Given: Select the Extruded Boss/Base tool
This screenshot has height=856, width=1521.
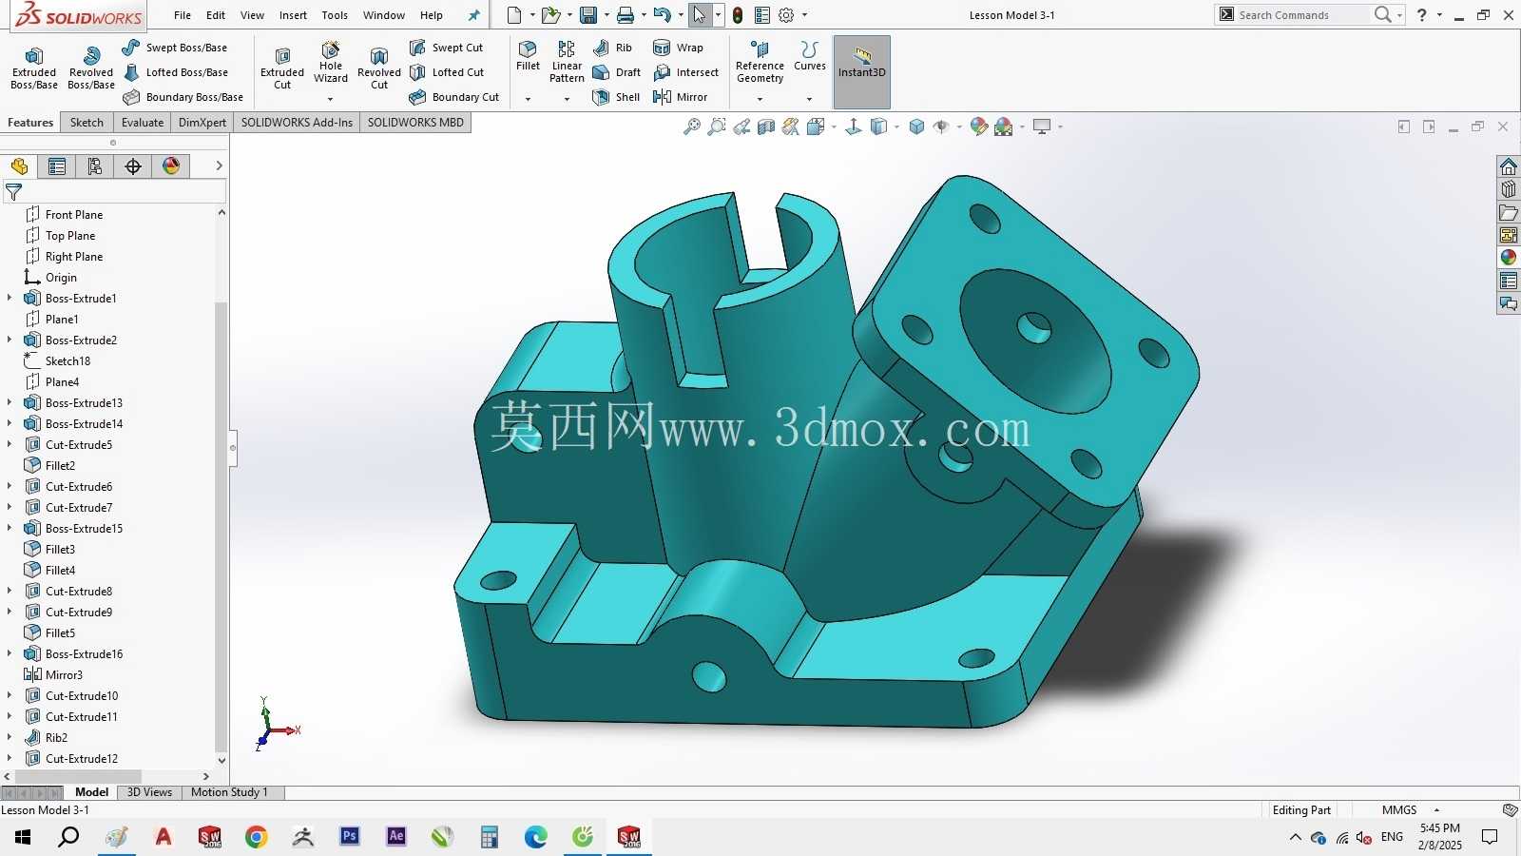Looking at the screenshot, I should [x=34, y=68].
